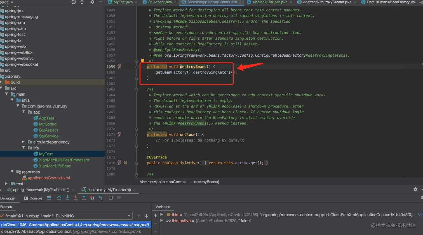
Task: Select StuService class in tree
Action: [49, 136]
